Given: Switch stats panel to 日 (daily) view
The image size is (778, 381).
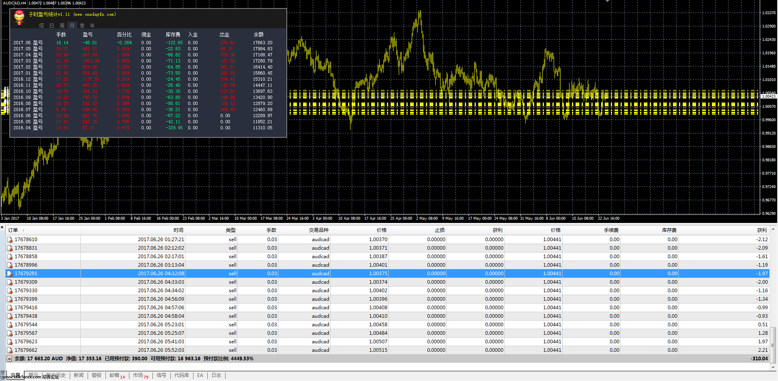Looking at the screenshot, I should (52, 26).
